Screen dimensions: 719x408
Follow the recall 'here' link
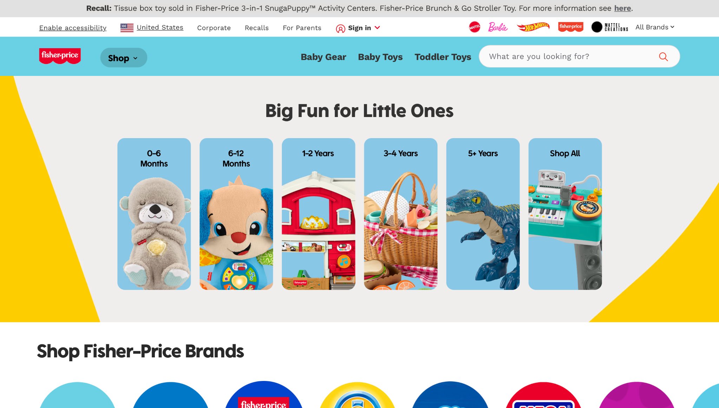pyautogui.click(x=622, y=8)
